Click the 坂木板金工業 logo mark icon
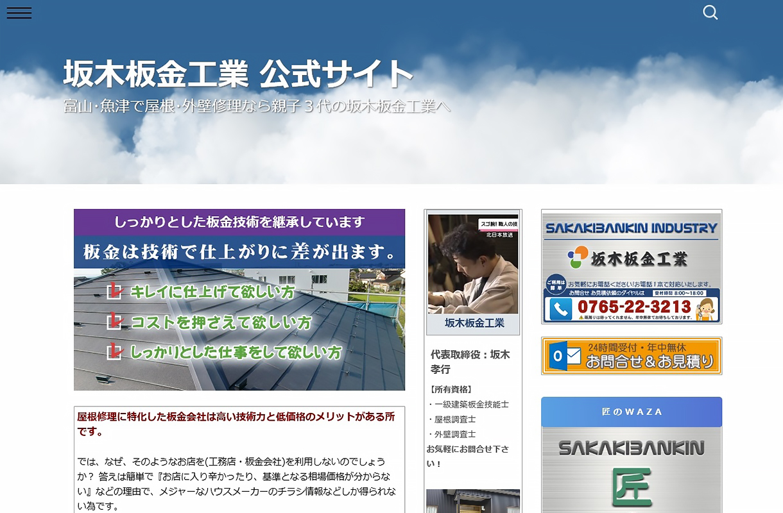Image resolution: width=783 pixels, height=513 pixels. point(578,257)
